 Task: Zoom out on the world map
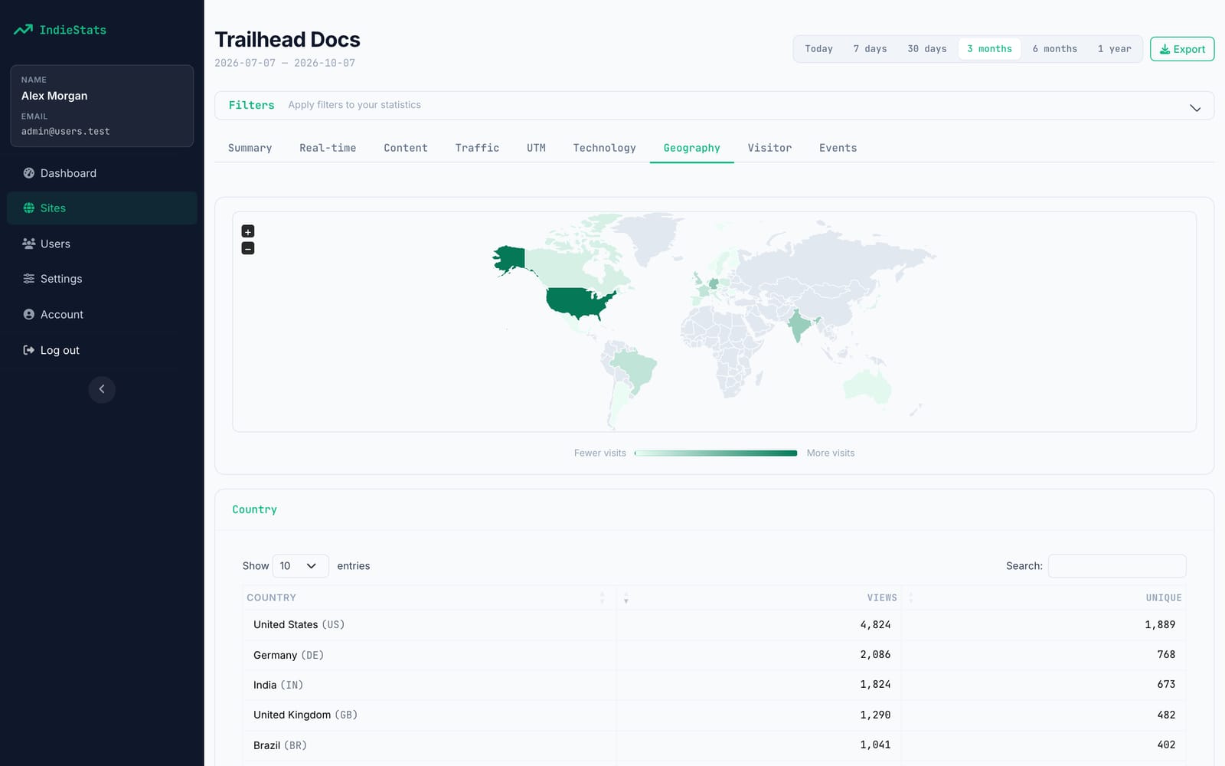coord(248,248)
